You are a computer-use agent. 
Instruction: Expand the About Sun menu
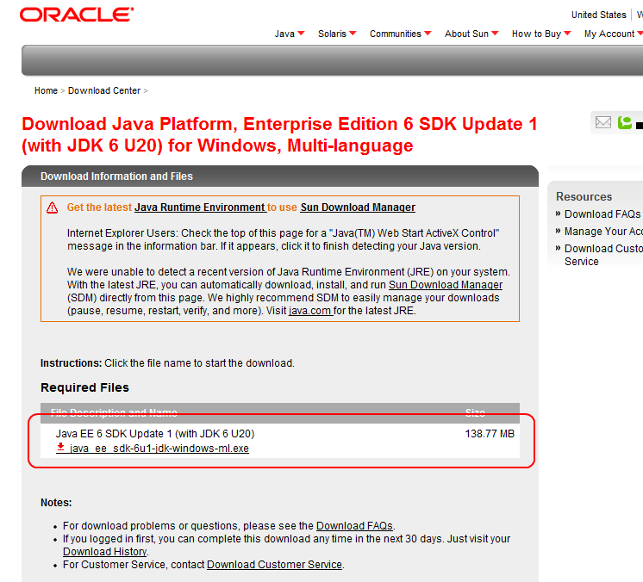(471, 34)
